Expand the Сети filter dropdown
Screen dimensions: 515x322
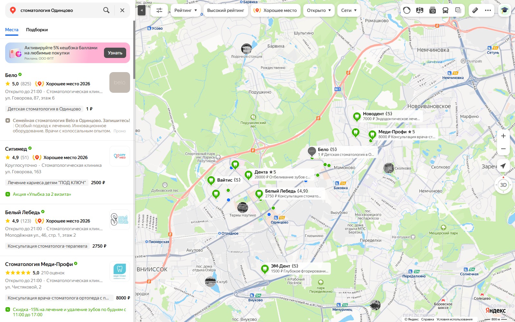[349, 10]
